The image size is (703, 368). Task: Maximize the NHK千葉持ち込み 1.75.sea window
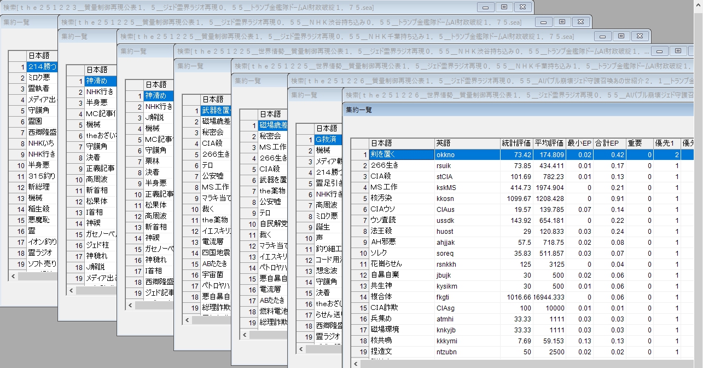621,36
